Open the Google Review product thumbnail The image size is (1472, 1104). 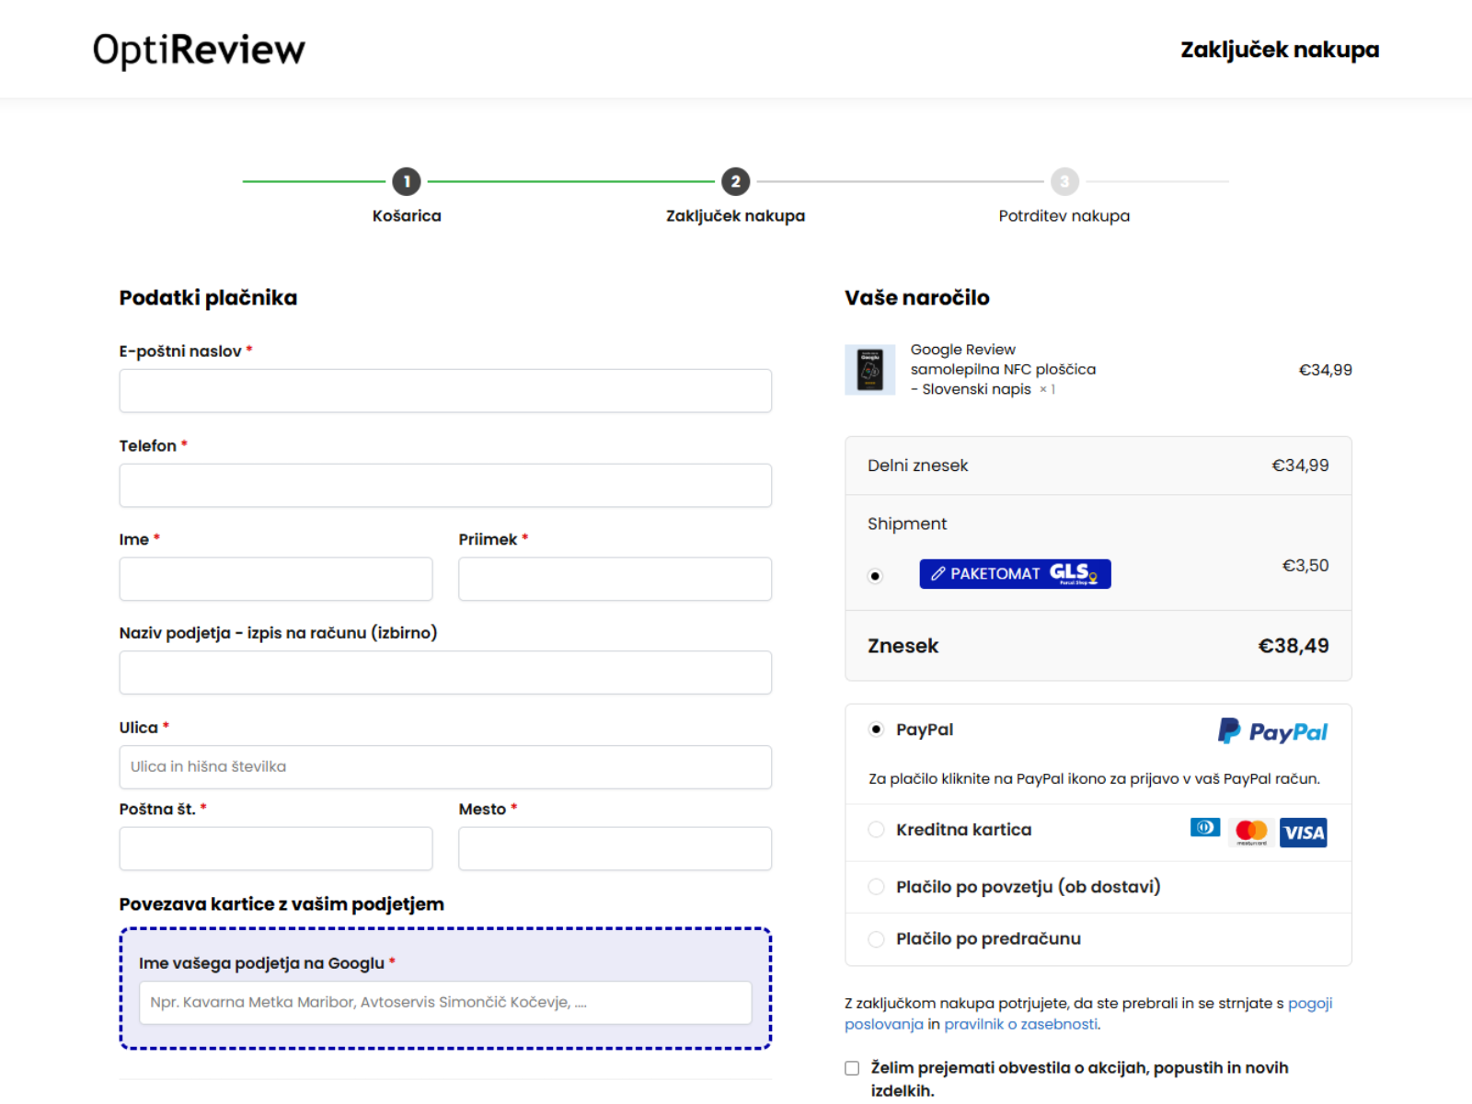tap(869, 370)
